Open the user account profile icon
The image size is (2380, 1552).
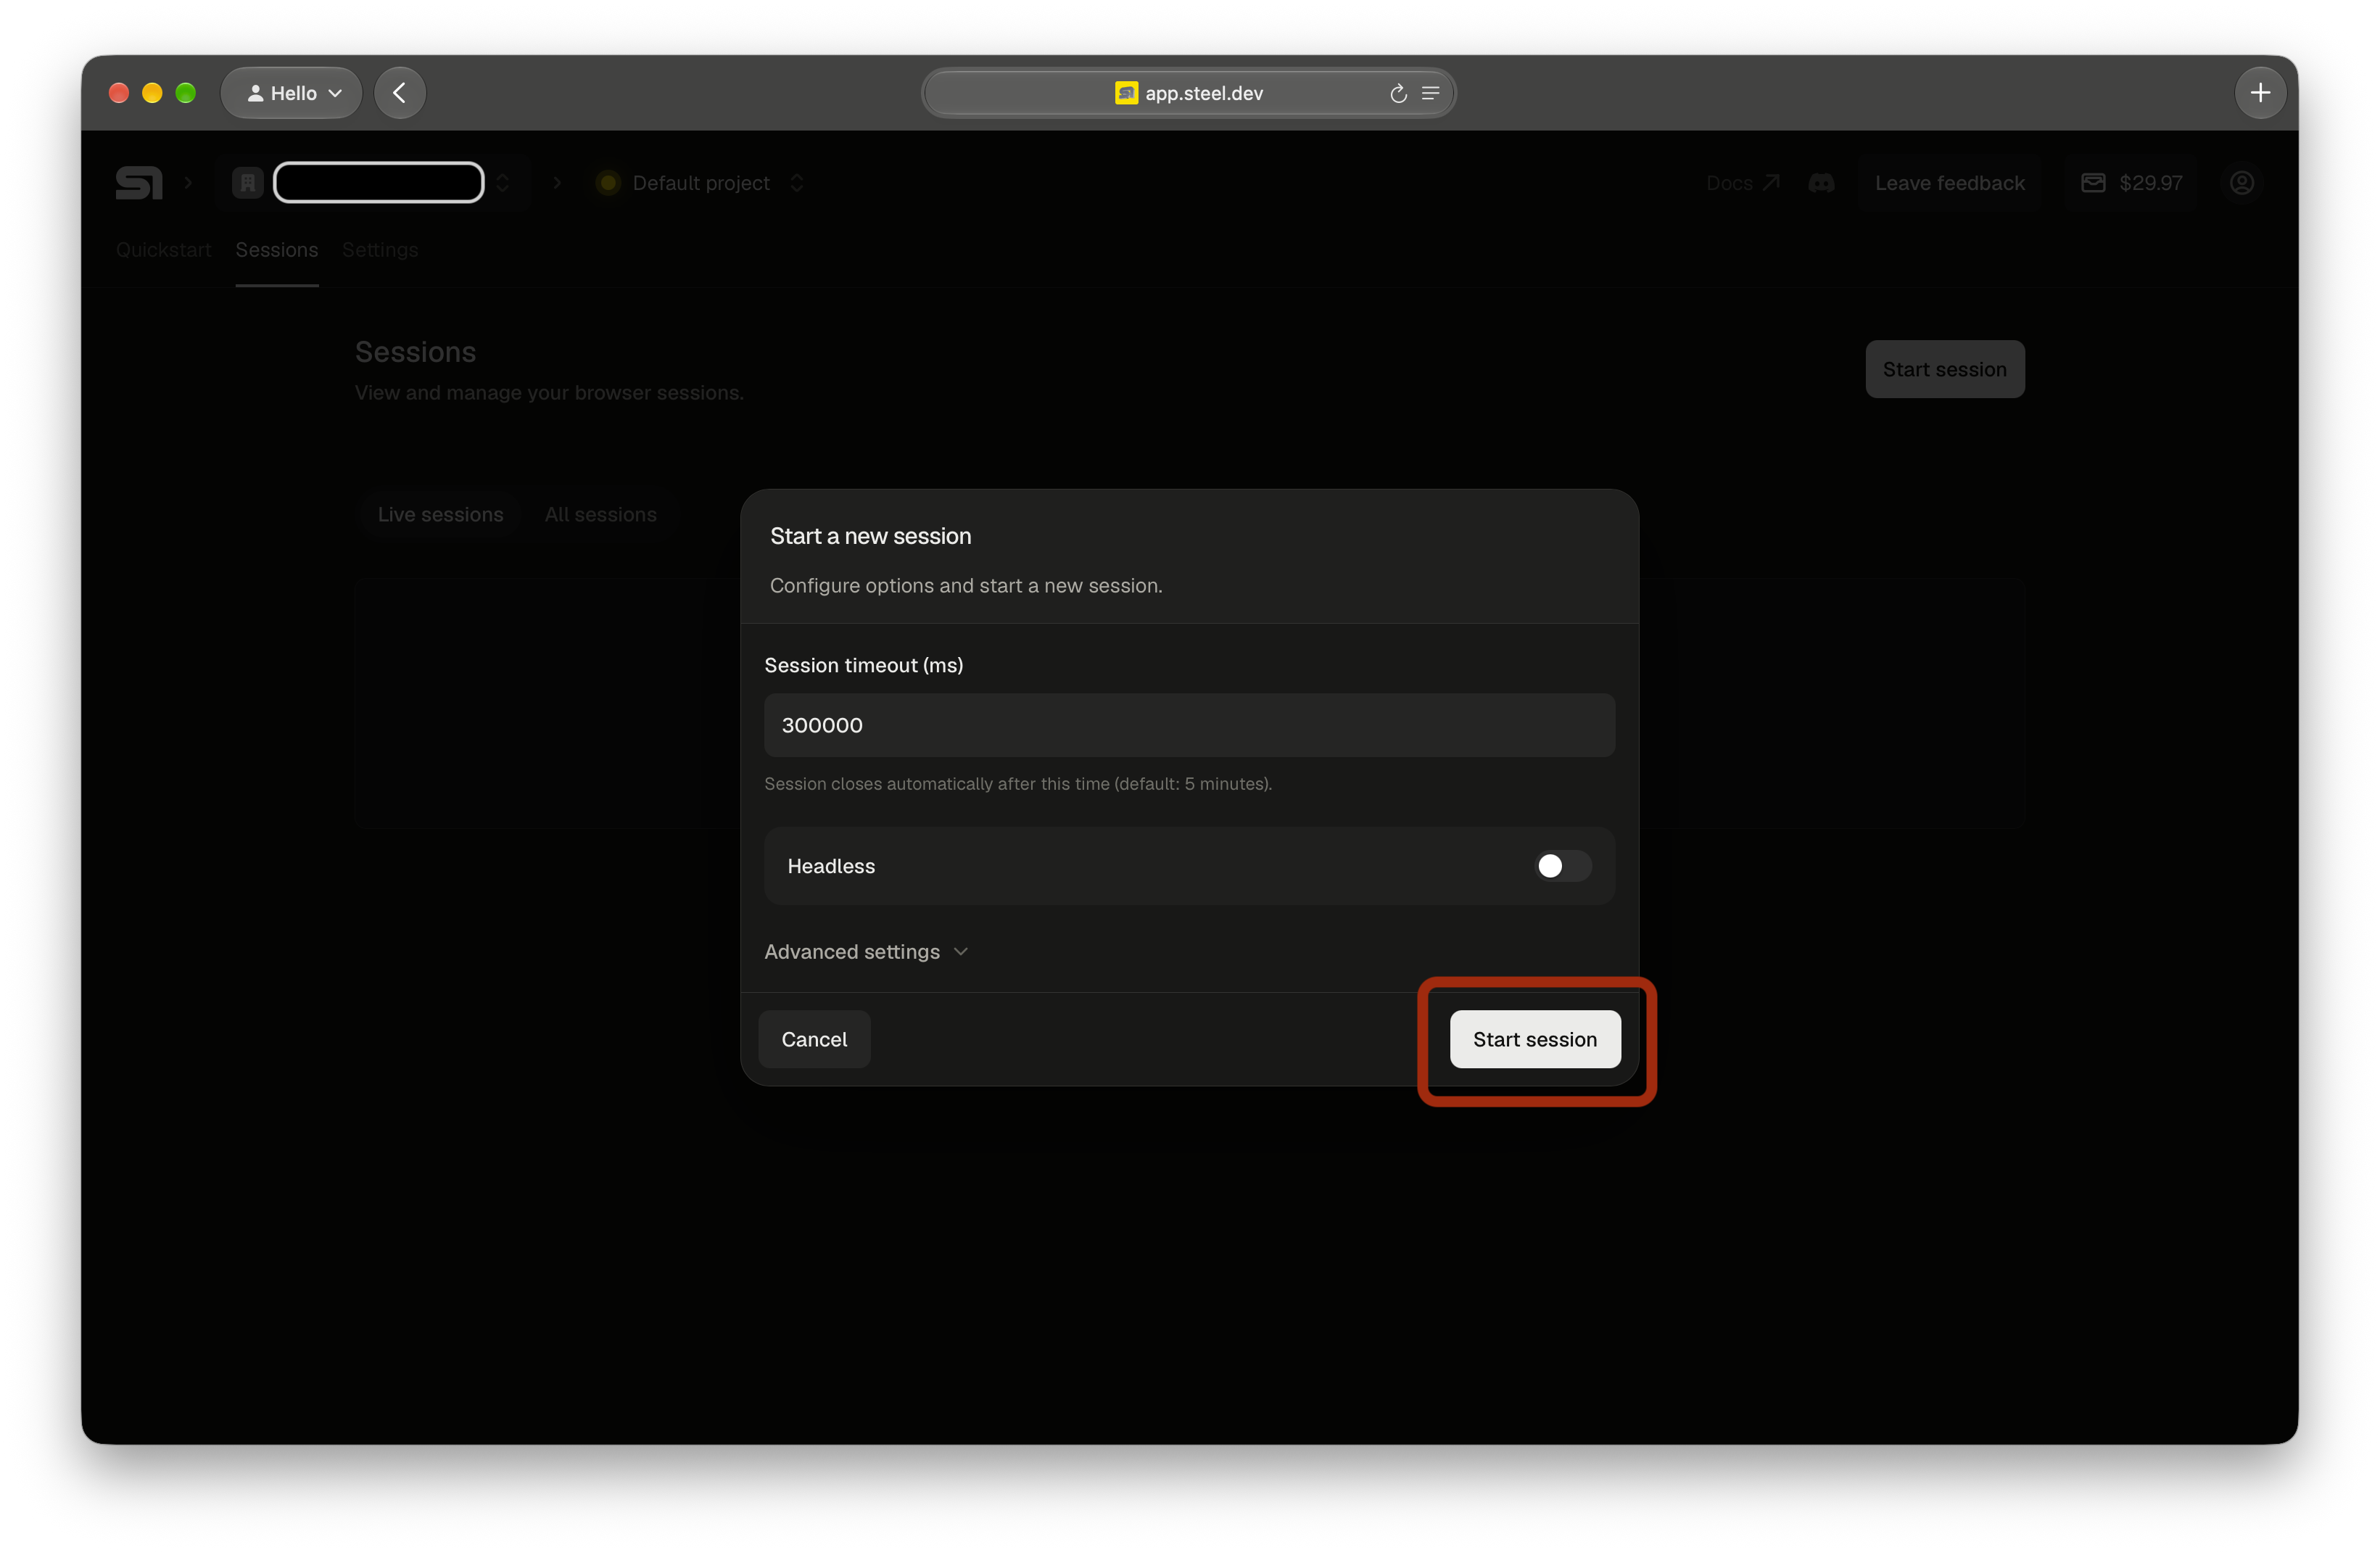[x=2242, y=183]
